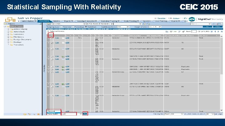Edit the Item number page field

(x=194, y=31)
